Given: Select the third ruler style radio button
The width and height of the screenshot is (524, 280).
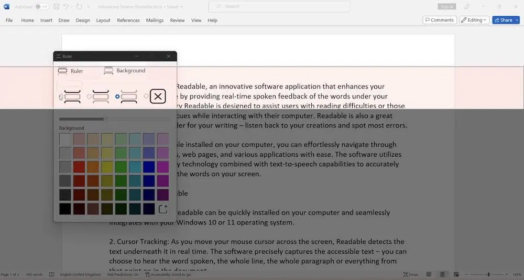Looking at the screenshot, I should tap(117, 96).
